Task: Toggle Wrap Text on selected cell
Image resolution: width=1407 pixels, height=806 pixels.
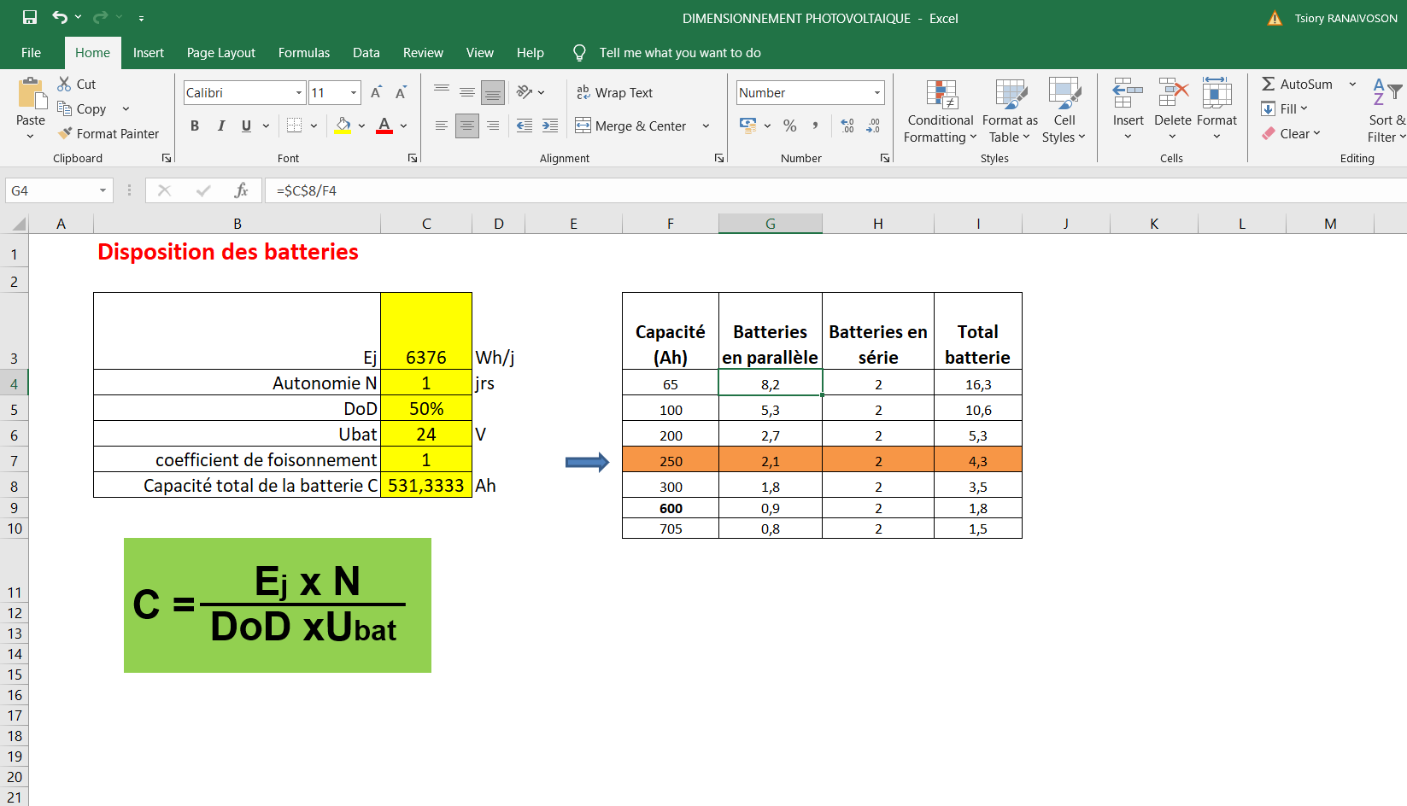Action: click(x=614, y=92)
